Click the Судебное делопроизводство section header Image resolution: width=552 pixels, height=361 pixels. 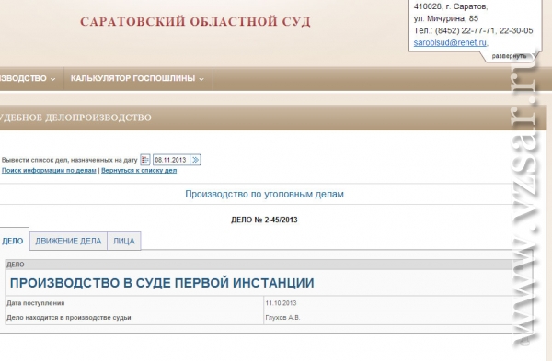pos(75,118)
